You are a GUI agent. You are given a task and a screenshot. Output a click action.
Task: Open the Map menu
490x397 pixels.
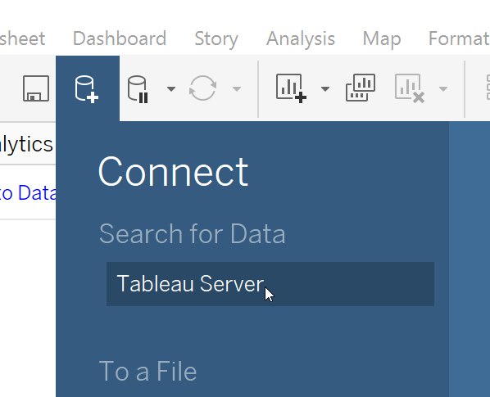coord(382,39)
